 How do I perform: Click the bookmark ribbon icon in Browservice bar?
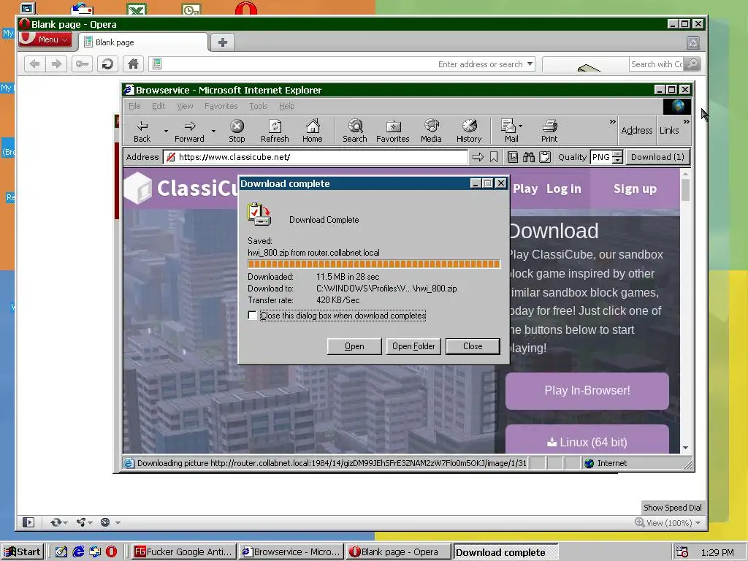(494, 157)
